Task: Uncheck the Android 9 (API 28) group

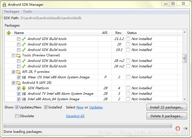Action: (x=13, y=83)
